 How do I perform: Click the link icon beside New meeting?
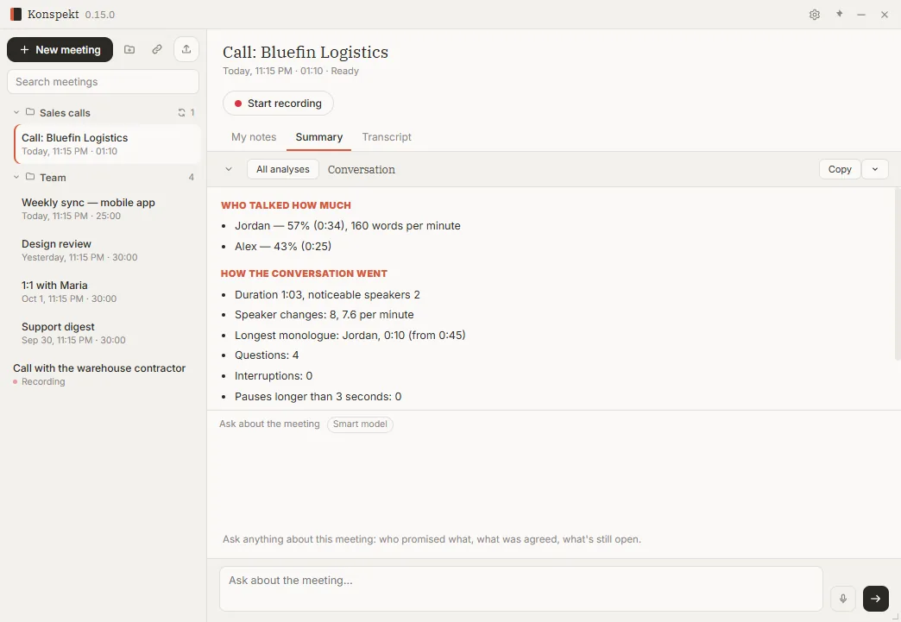point(157,49)
